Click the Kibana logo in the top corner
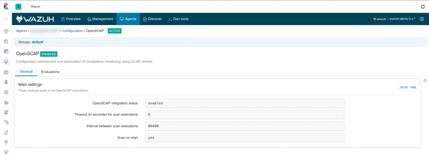 [6, 7]
